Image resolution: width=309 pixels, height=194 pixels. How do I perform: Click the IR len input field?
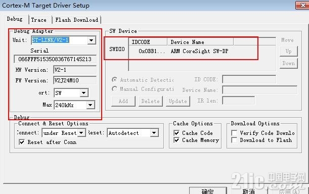pos(238,101)
